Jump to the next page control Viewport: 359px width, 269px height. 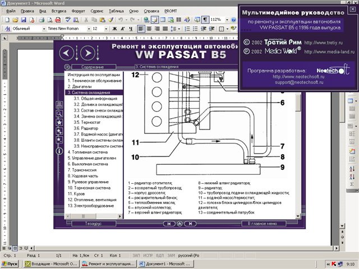click(x=190, y=224)
